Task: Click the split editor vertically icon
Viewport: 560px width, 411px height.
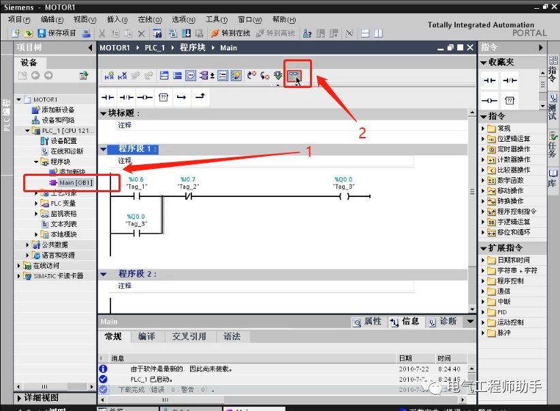Action: point(378,33)
